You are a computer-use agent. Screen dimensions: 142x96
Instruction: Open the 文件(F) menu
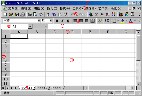(x=13, y=9)
